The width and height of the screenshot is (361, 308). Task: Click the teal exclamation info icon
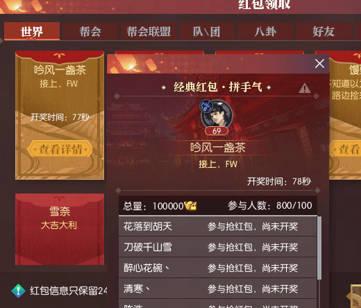[18, 291]
